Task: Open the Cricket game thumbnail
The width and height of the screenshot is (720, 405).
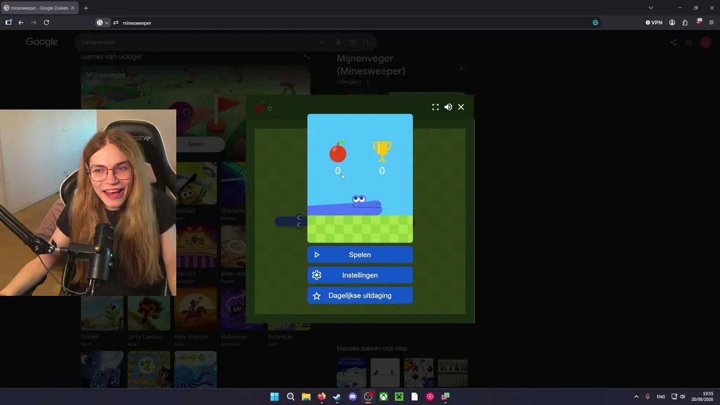Action: (102, 313)
